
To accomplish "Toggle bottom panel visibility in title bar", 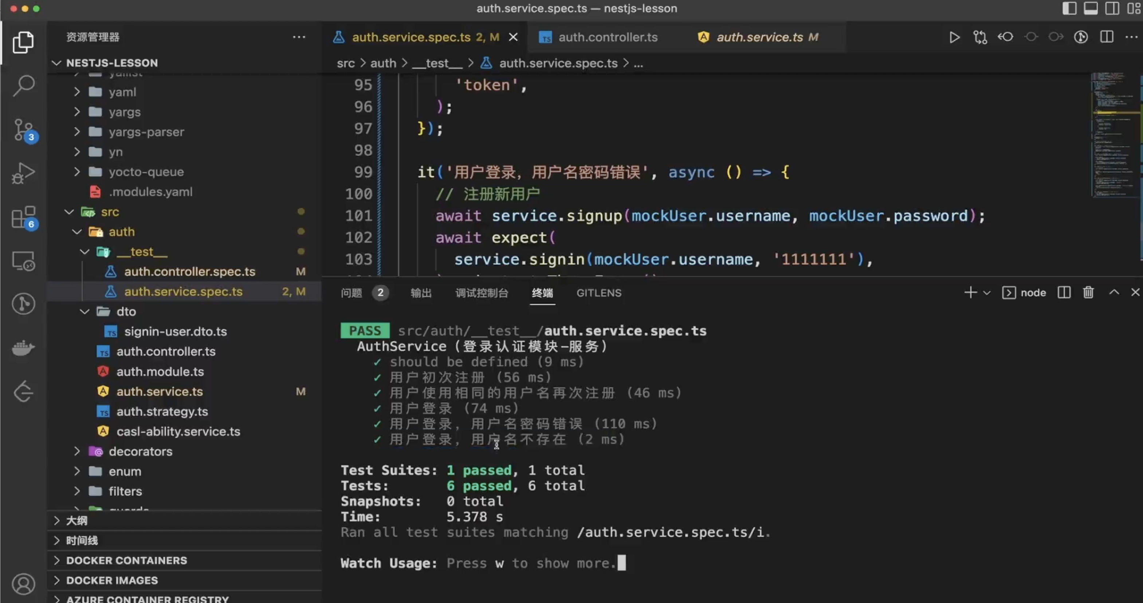I will pyautogui.click(x=1090, y=8).
